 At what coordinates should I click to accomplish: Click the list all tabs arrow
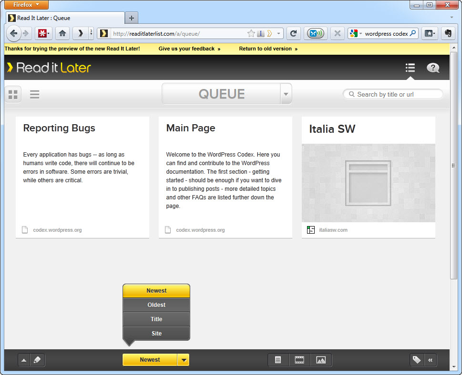tap(452, 17)
